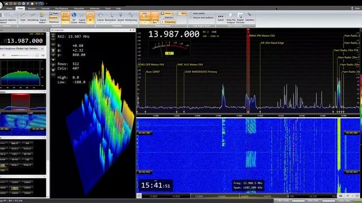Click the top icon in 3D Waterfall sidebar
The width and height of the screenshot is (362, 203).
53,35
